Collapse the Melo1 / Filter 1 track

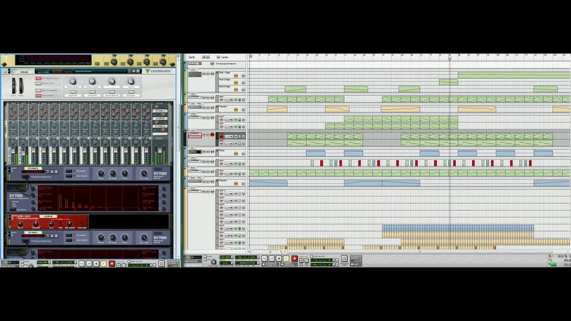point(185,104)
